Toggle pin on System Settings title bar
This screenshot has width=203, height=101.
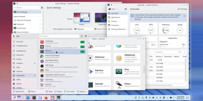(17, 3)
